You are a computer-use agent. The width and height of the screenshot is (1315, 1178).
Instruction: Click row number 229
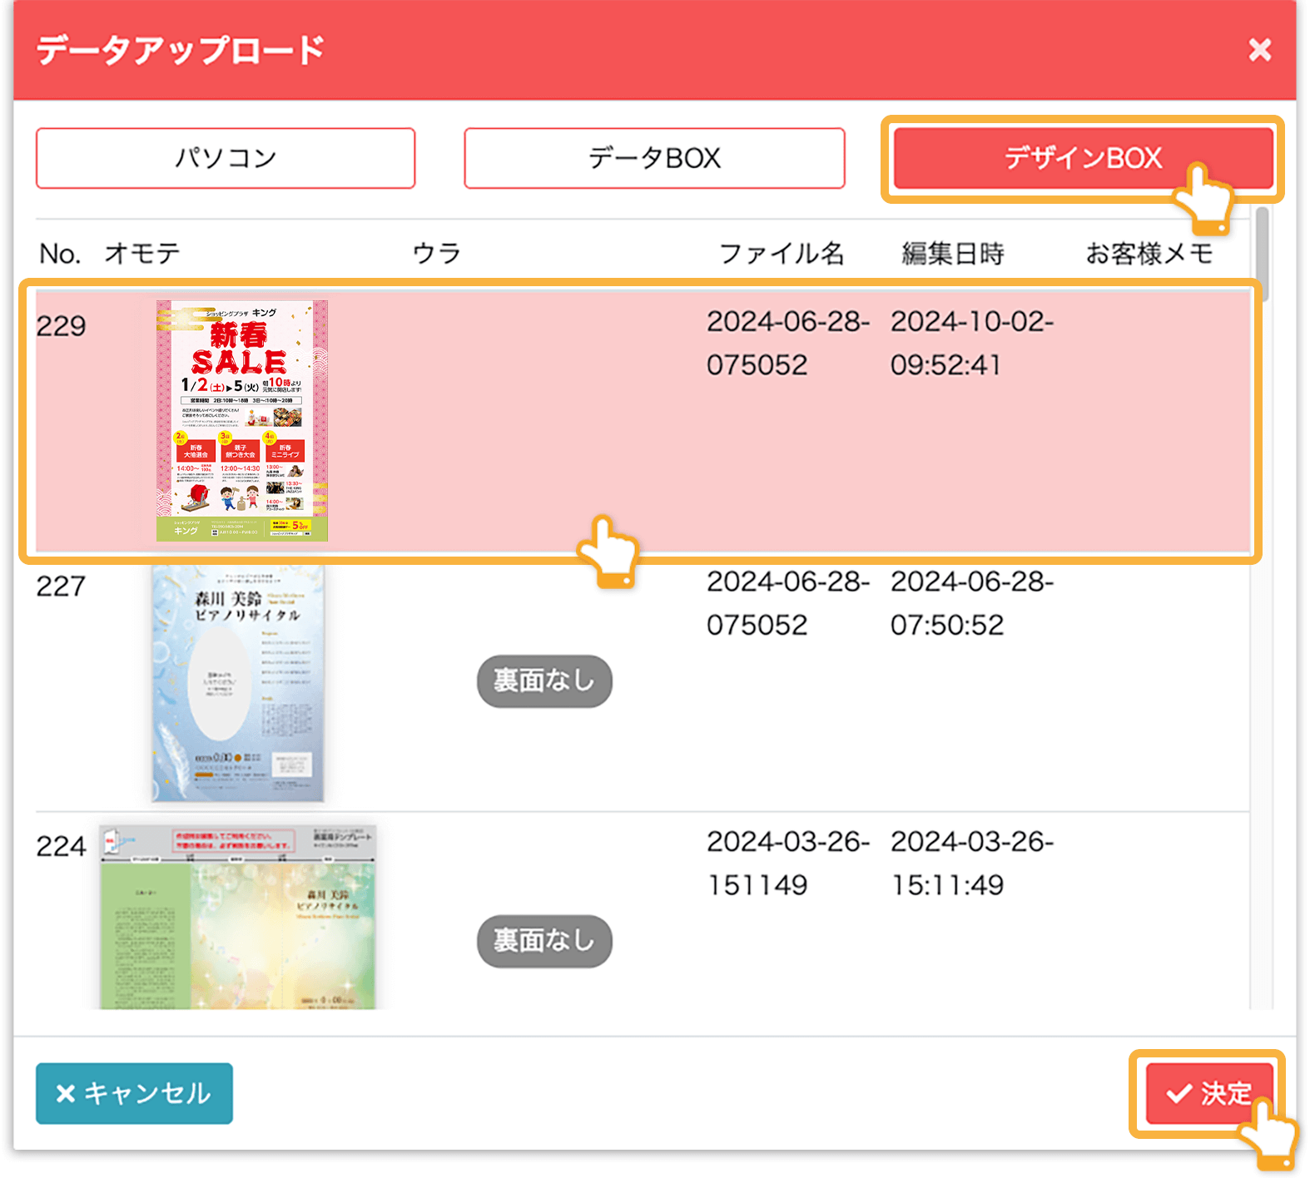(x=61, y=325)
